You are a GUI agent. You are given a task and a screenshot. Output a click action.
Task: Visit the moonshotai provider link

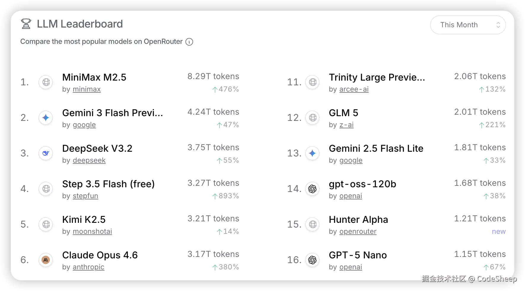pos(92,231)
